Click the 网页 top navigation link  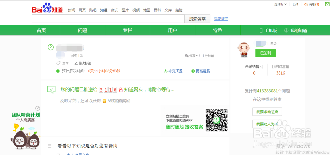[82, 10]
